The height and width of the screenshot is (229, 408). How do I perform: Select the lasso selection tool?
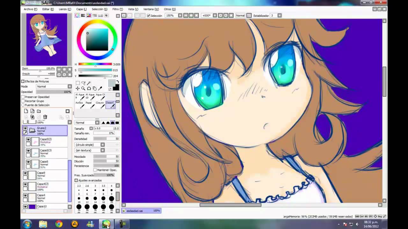point(83,83)
